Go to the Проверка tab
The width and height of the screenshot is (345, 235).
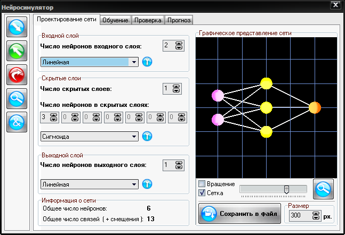pos(148,20)
